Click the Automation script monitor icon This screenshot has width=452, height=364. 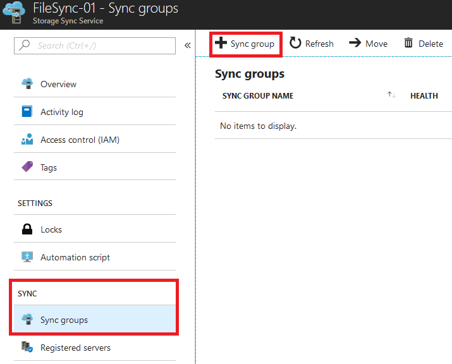[x=27, y=257]
